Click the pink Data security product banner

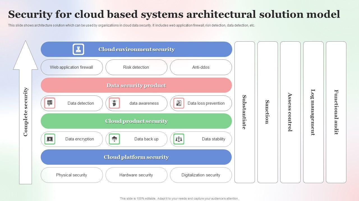136,85
